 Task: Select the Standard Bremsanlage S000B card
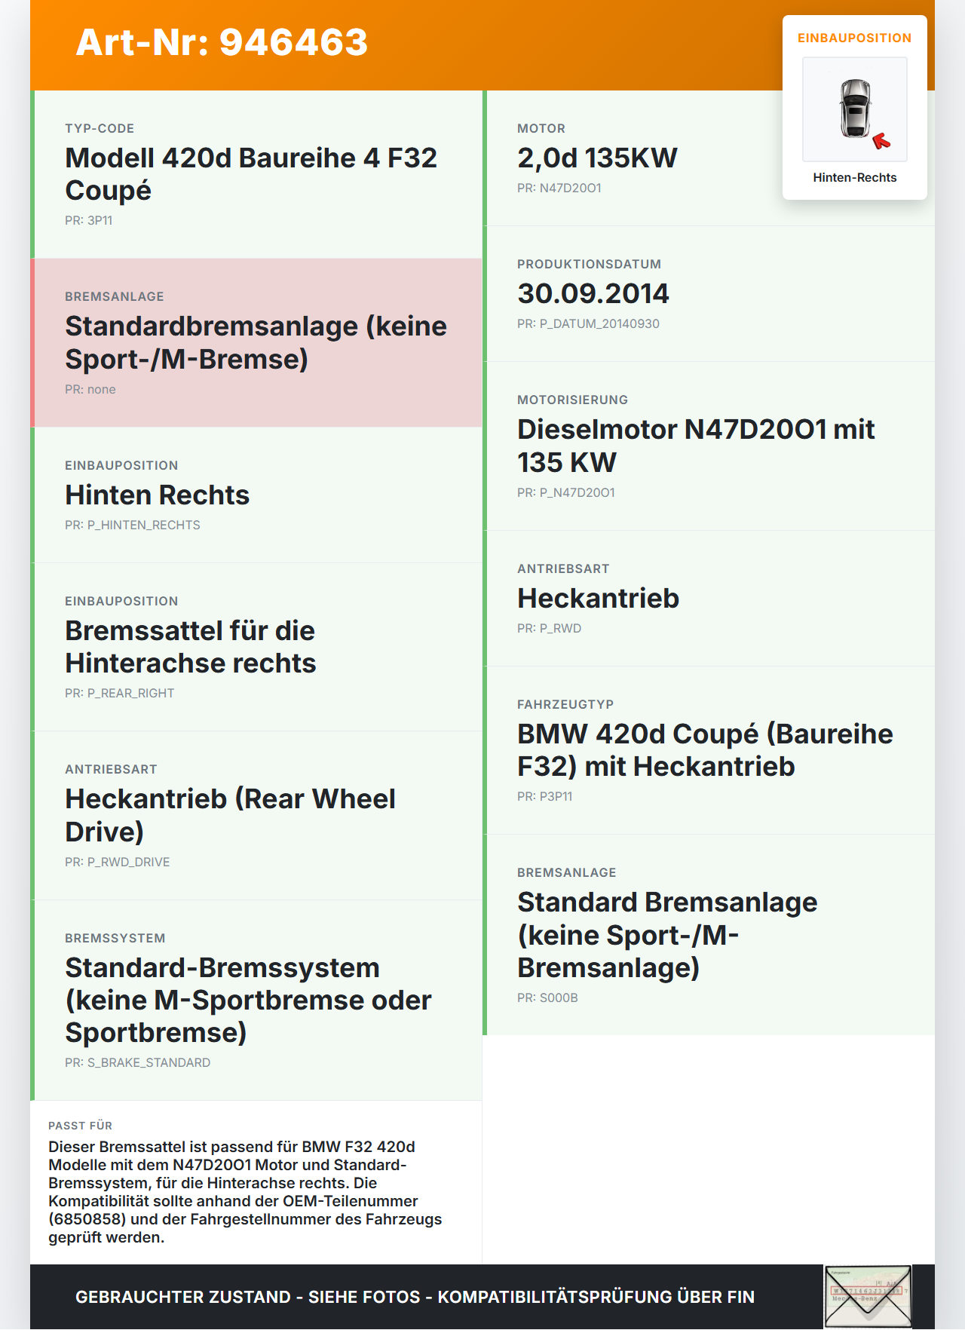coord(709,935)
